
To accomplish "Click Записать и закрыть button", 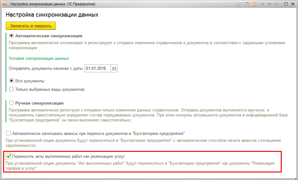I will 31,26.
